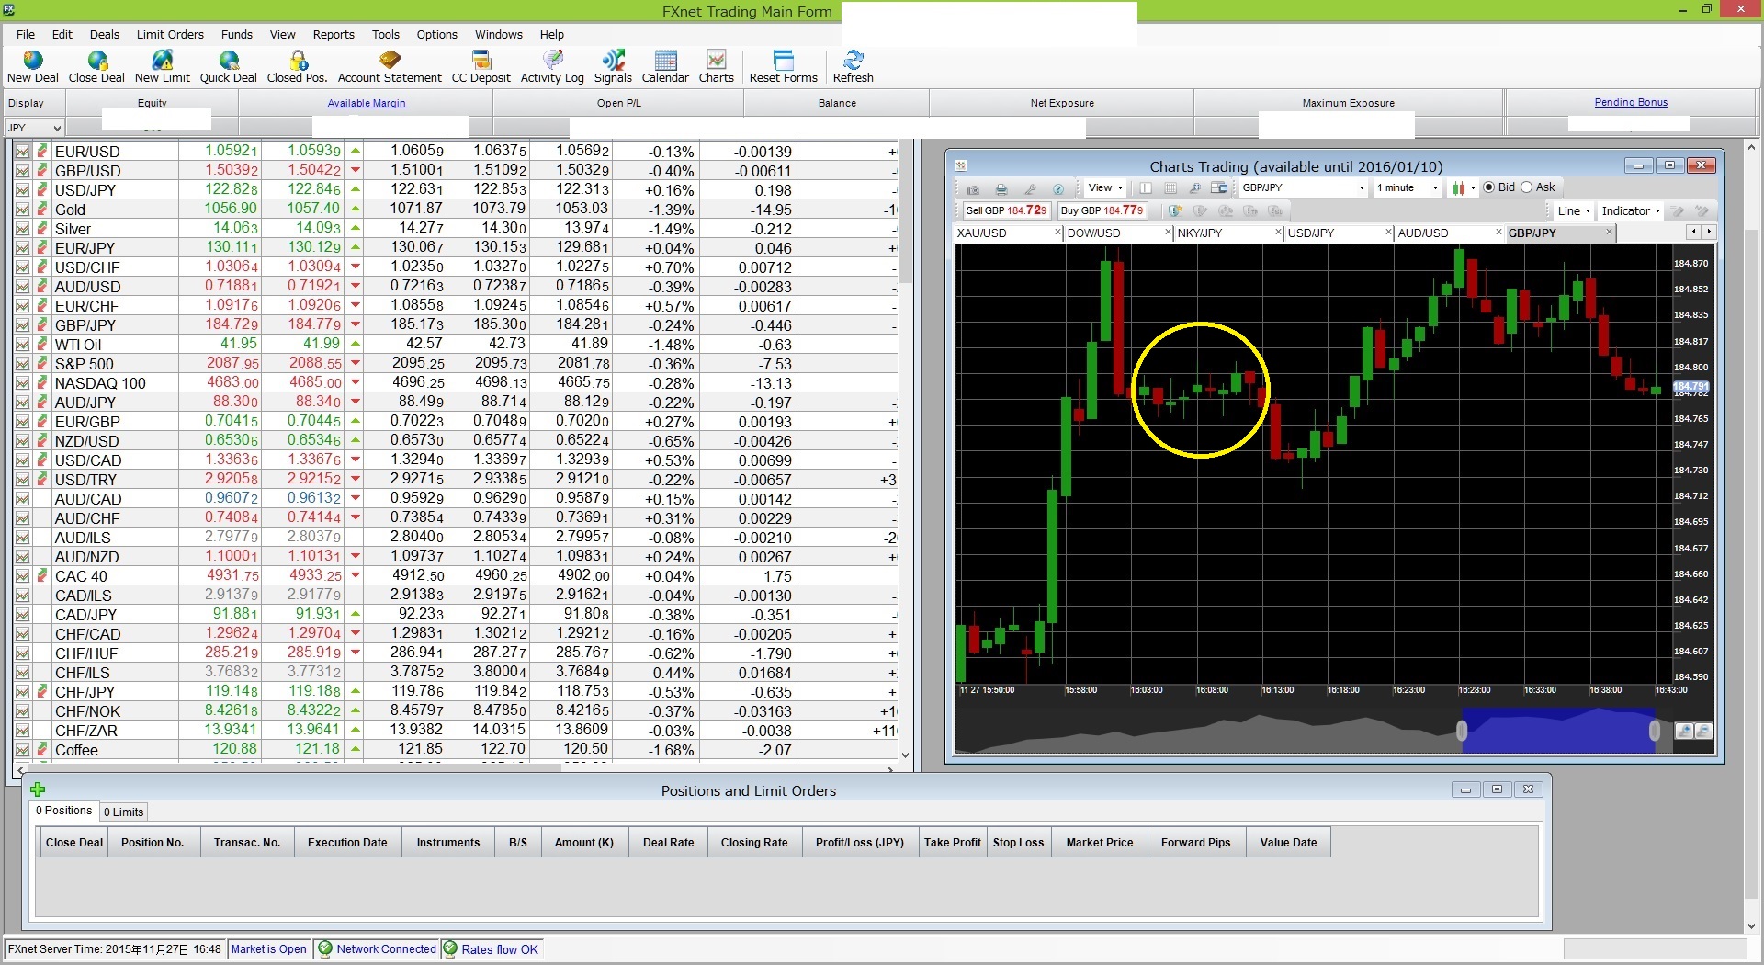
Task: Select the Ask radio button
Action: tap(1526, 187)
